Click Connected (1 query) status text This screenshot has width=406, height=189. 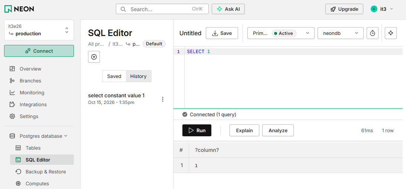(213, 114)
